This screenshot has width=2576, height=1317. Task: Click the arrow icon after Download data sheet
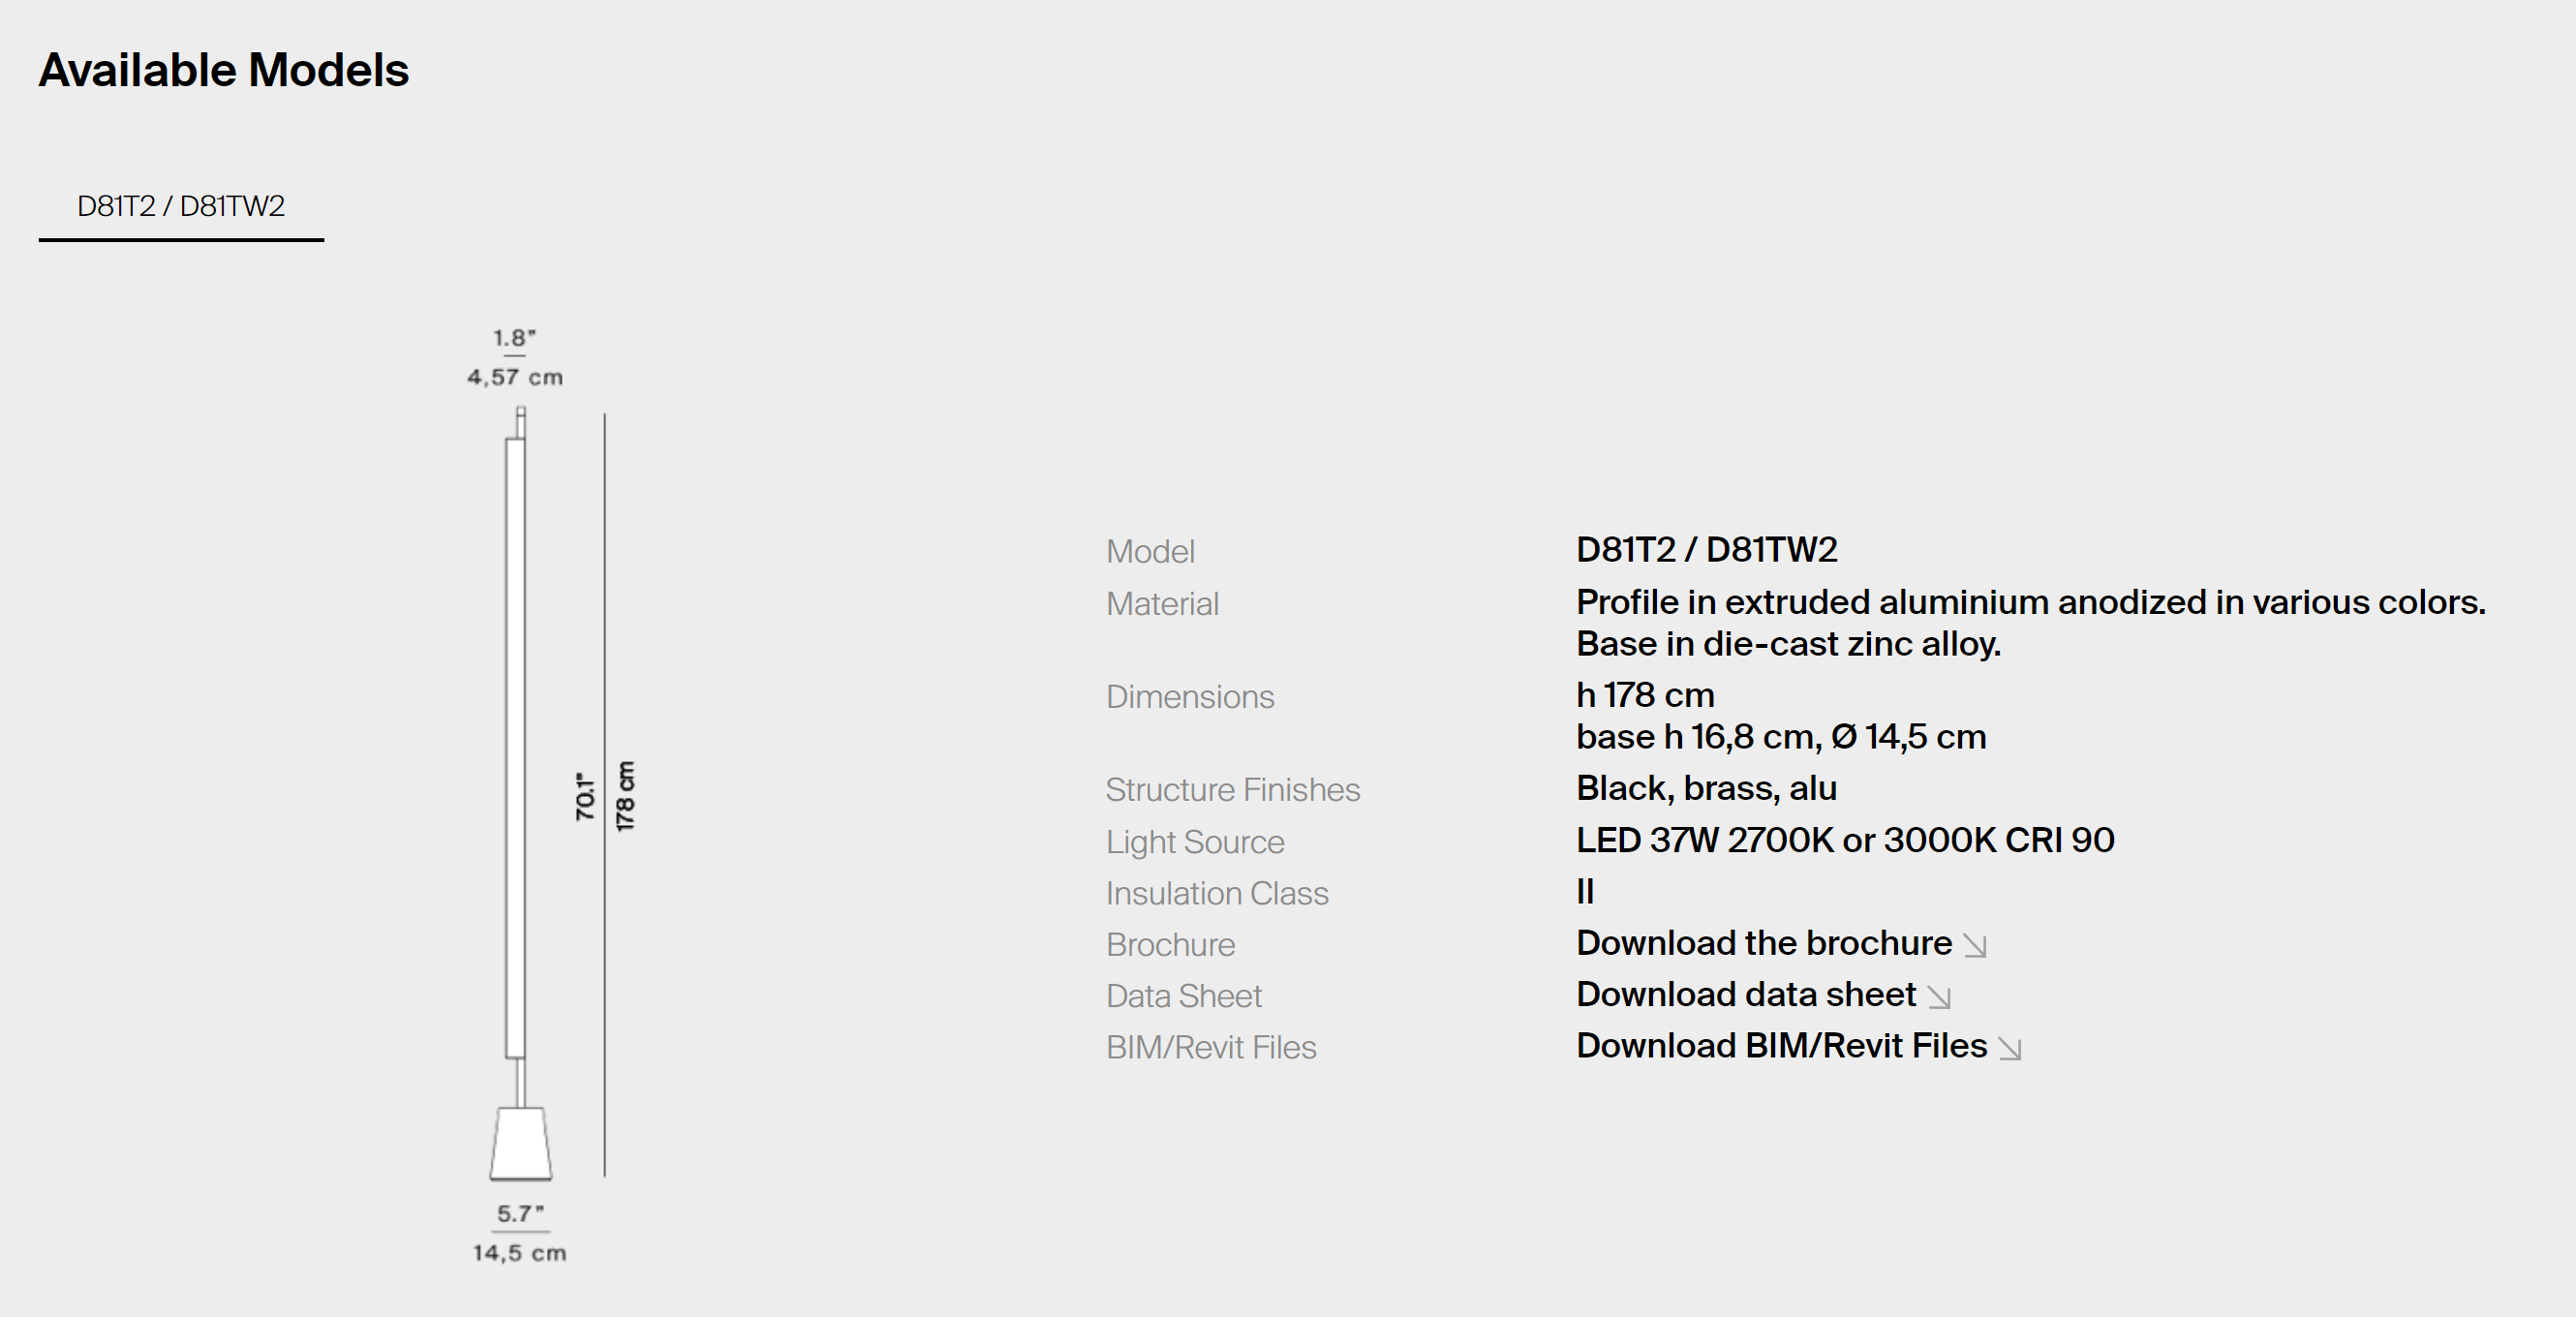(1939, 997)
